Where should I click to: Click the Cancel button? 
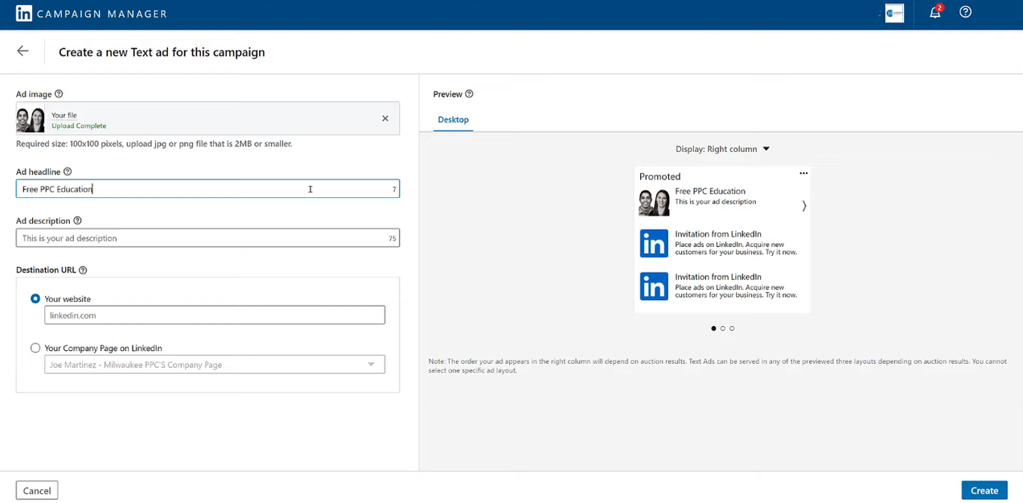click(x=37, y=490)
